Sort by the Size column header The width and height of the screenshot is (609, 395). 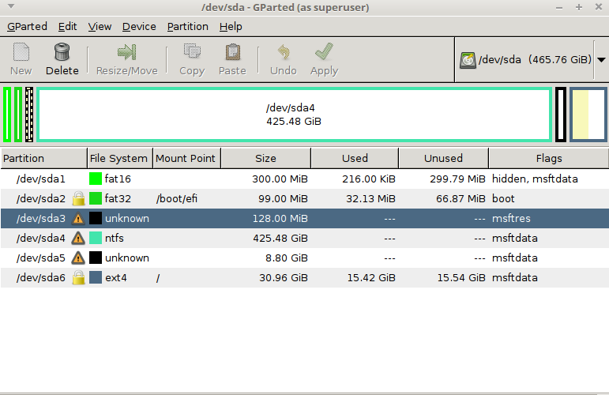tap(265, 158)
